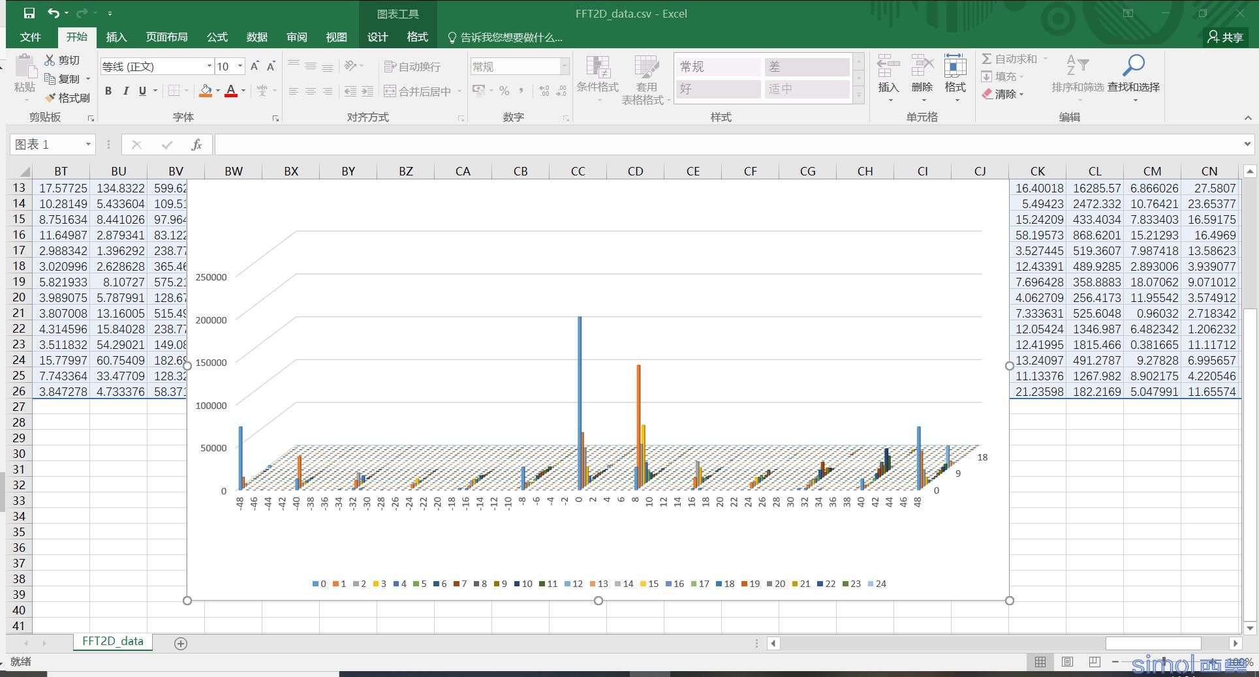
Task: Switch to the Page Layout tab
Action: [166, 37]
